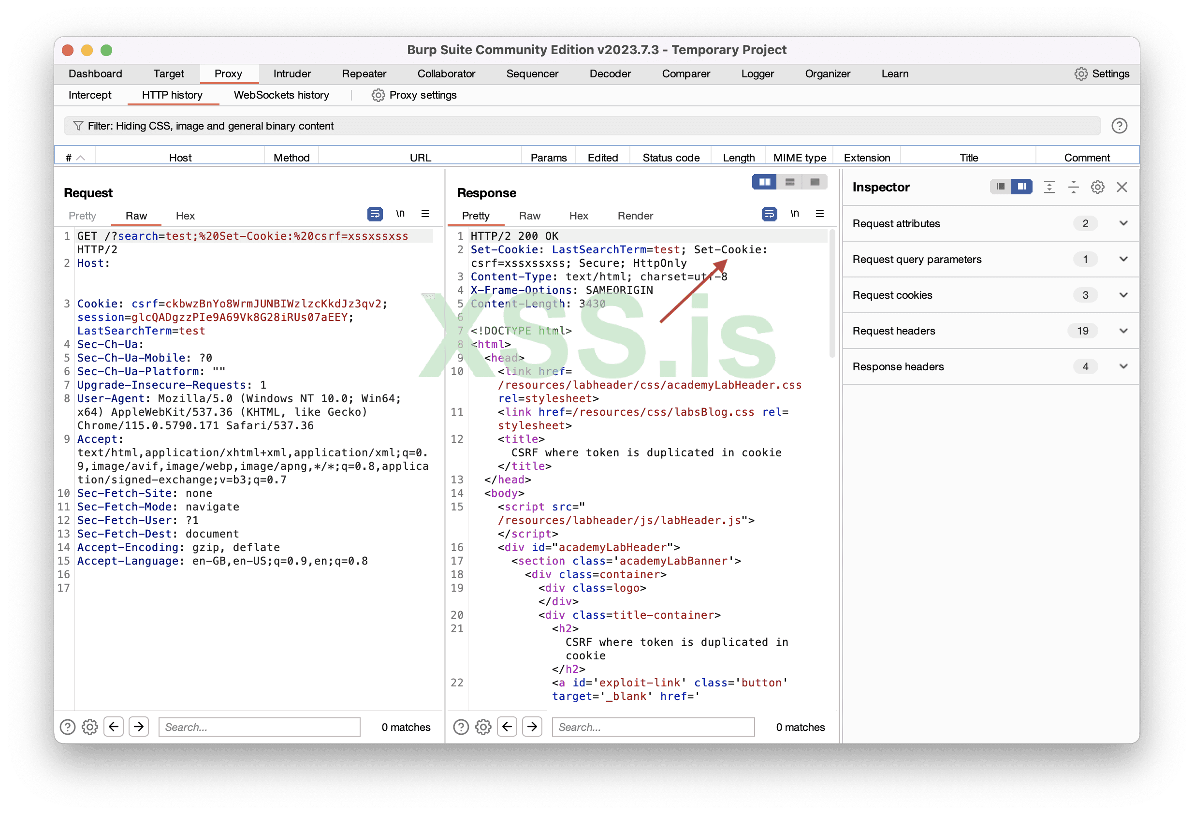Click the Request pane search field
The height and width of the screenshot is (815, 1194).
pos(260,727)
